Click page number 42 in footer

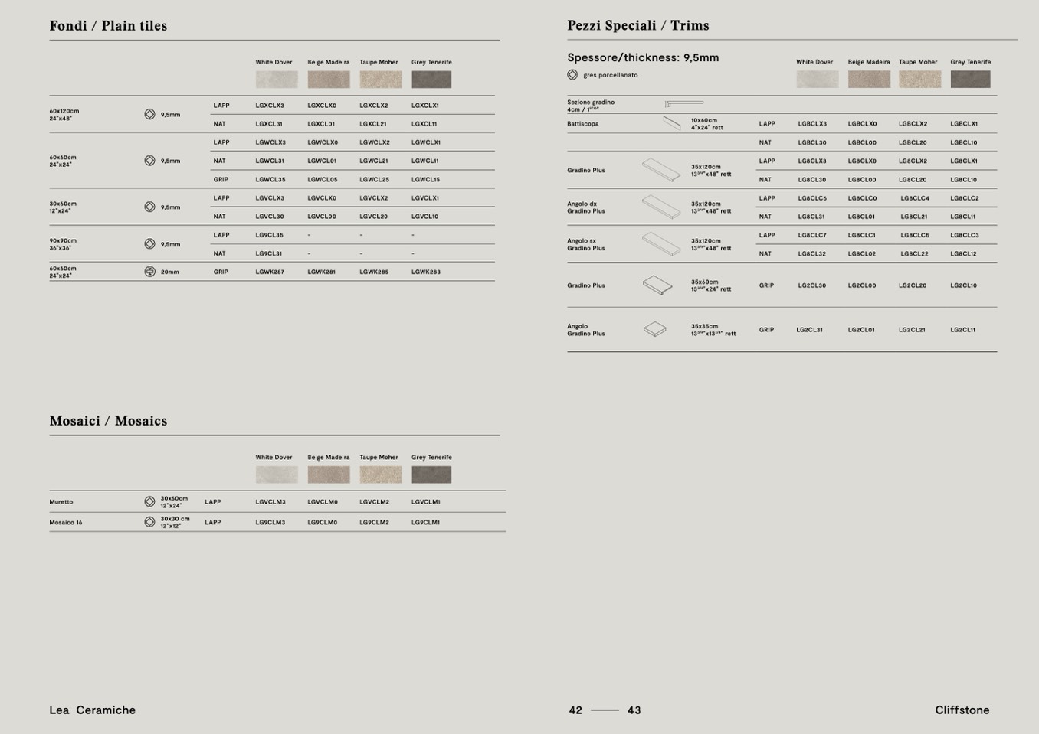click(x=575, y=710)
